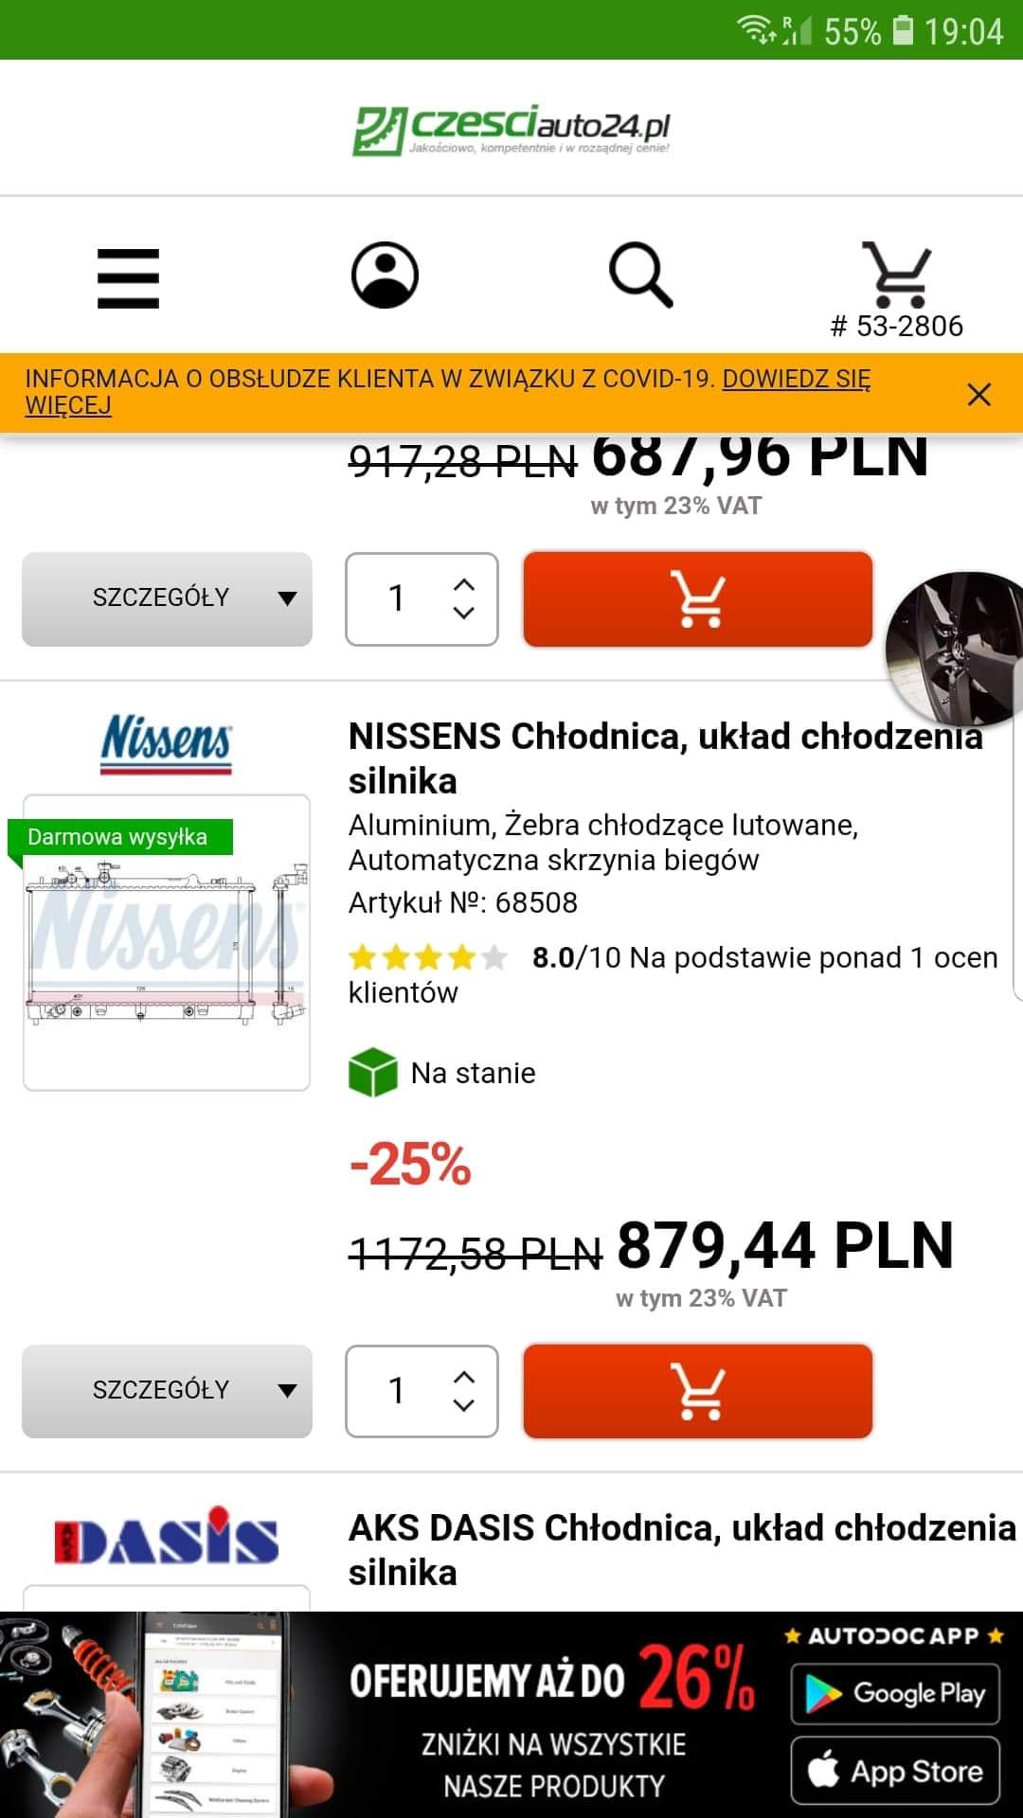Tap the floating wheel video bubble
The width and height of the screenshot is (1023, 1818).
pyautogui.click(x=957, y=649)
